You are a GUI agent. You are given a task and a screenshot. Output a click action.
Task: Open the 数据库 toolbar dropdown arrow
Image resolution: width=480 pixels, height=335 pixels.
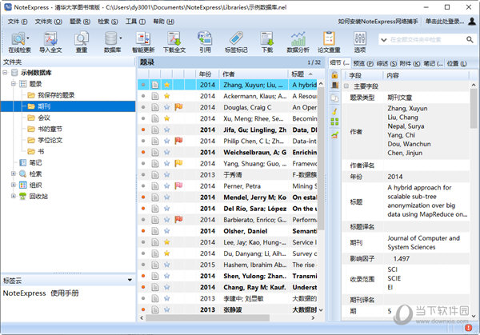coord(120,38)
